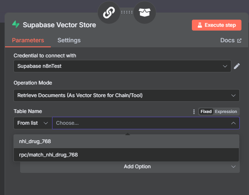249x195 pixels.
Task: Switch to the Settings tab
Action: coord(69,40)
